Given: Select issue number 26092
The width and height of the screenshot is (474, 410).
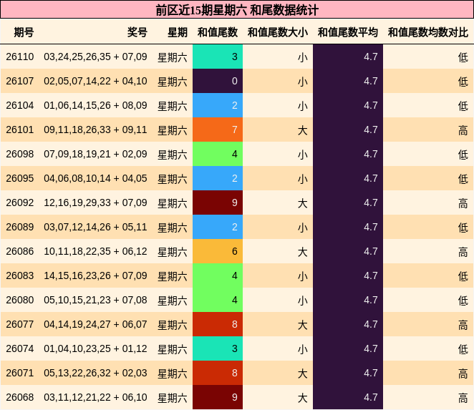Looking at the screenshot, I should pyautogui.click(x=20, y=202).
